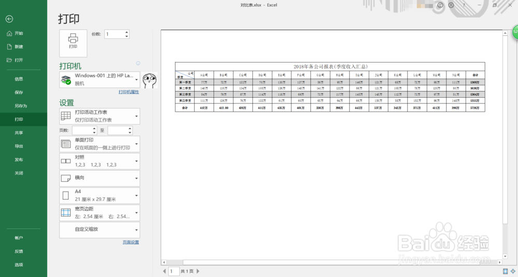Screen dimensions: 518x277
Task: Click zoom to page icon
Action: [x=513, y=271]
